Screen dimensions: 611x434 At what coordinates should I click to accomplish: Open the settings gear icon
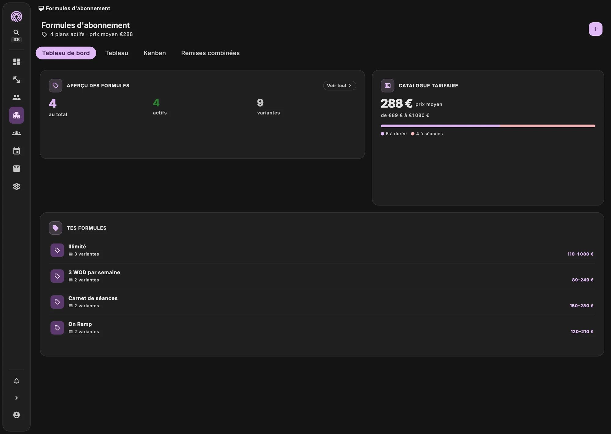point(16,186)
